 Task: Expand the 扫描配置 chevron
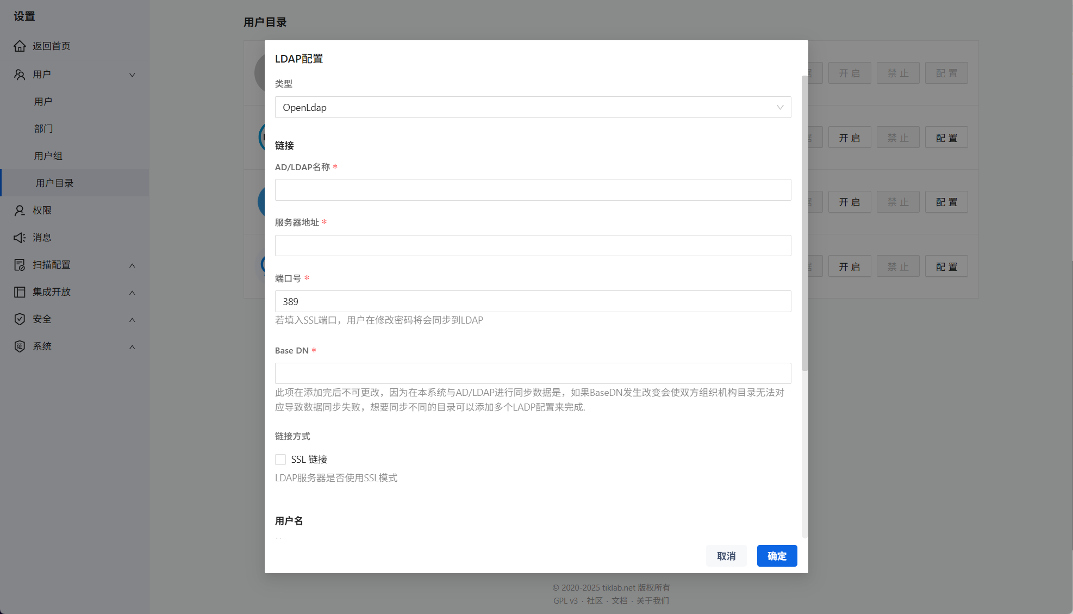tap(132, 265)
